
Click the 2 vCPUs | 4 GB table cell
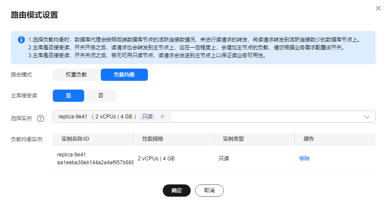click(156, 159)
